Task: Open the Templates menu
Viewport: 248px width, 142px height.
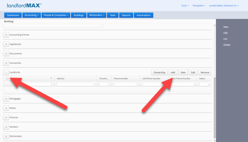Action: 199,6
